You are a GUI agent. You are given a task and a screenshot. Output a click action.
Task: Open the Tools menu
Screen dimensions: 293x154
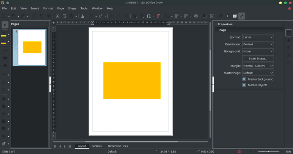click(x=84, y=9)
